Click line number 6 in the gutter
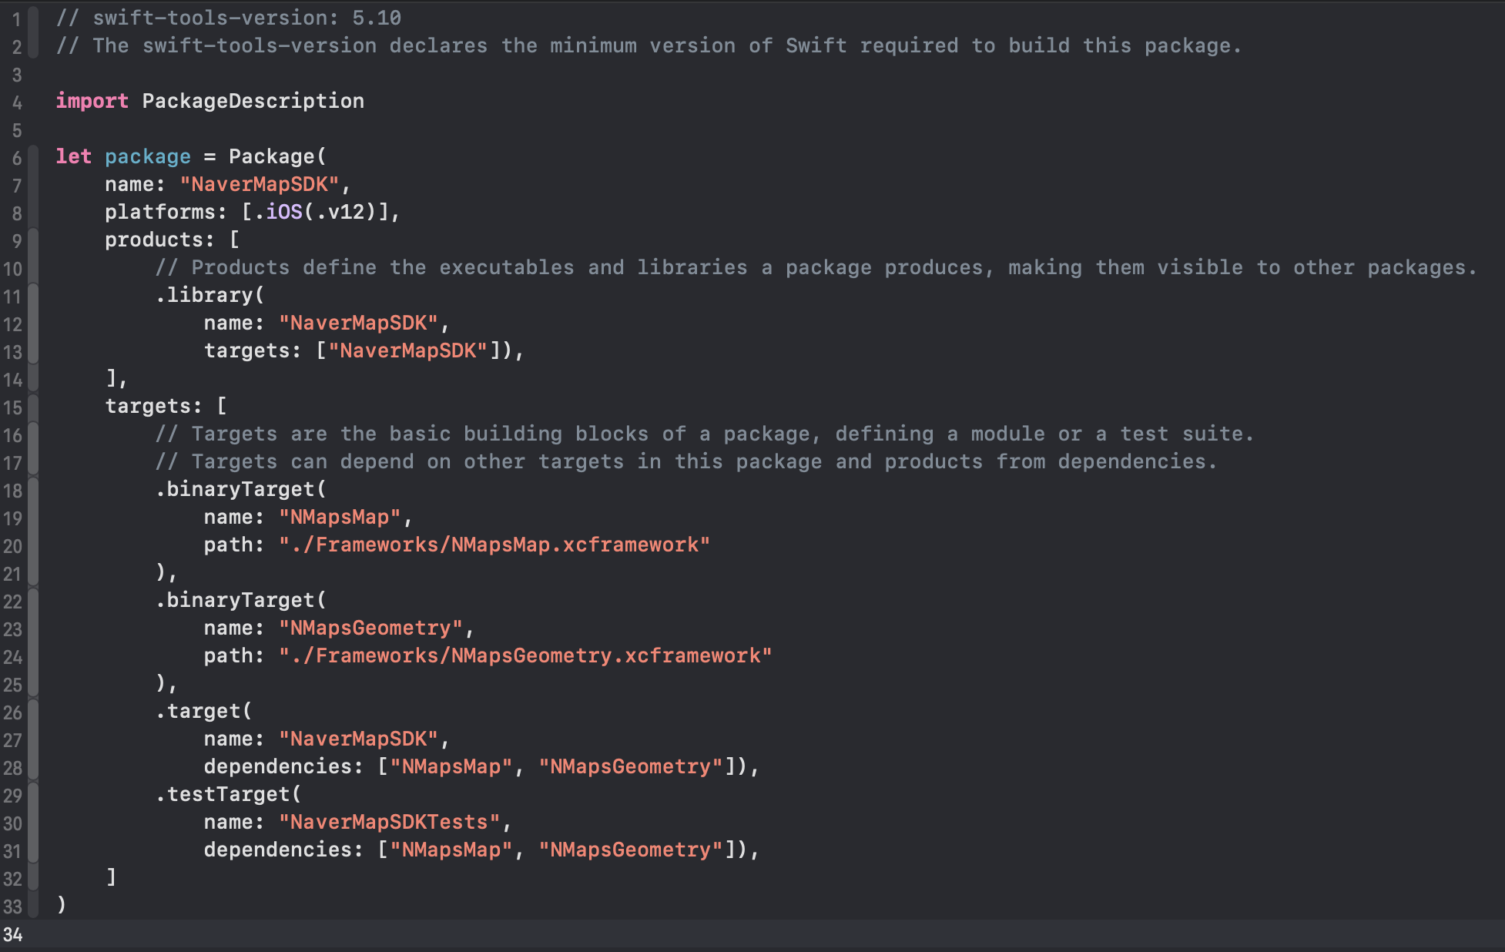This screenshot has height=952, width=1505. tap(16, 158)
